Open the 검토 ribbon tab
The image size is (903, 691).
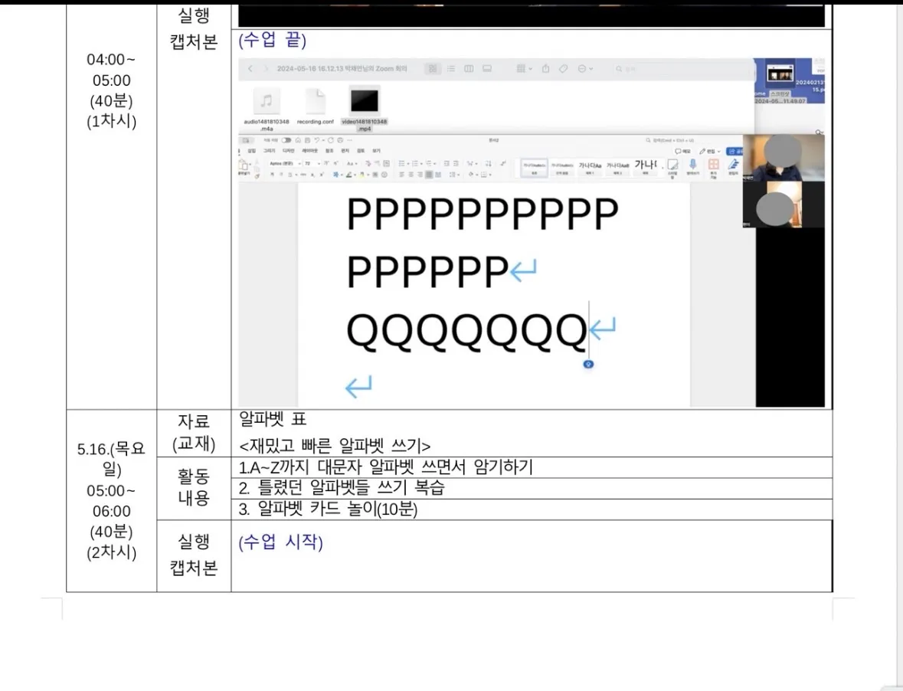tap(361, 151)
